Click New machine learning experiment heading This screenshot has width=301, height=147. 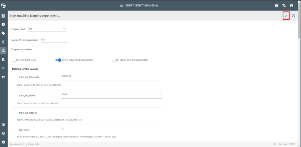(35, 16)
